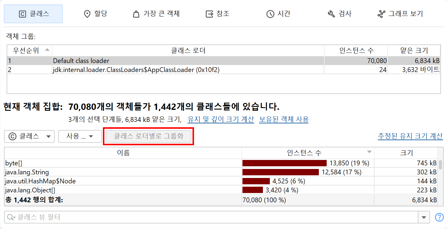Viewport: 447px width, 229px height.
Task: Expand the 클래스 aggregation dropdown
Action: coord(29,137)
